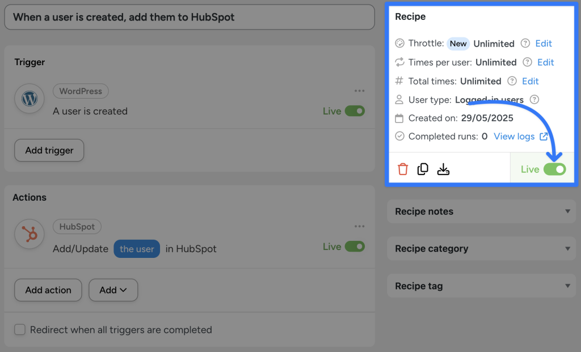Click Edit next to Total times

click(530, 81)
